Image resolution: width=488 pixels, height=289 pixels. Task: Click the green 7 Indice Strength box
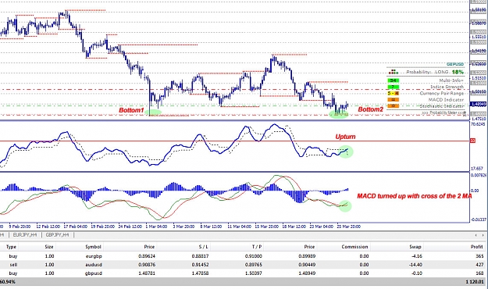(393, 87)
